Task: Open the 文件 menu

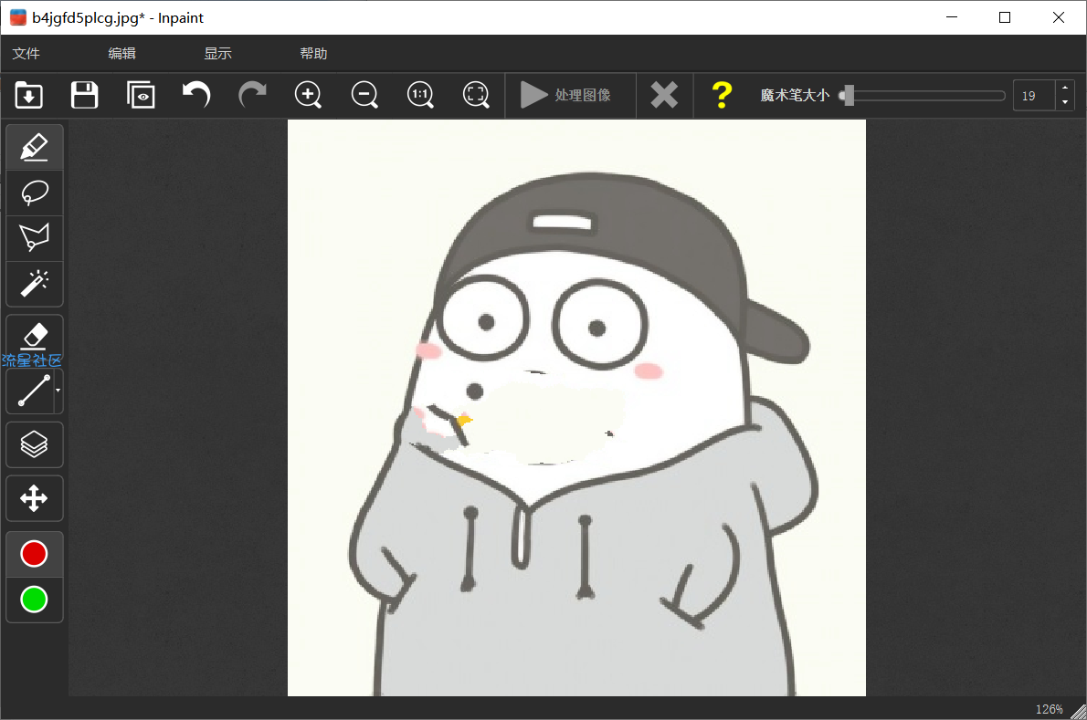Action: [x=26, y=53]
